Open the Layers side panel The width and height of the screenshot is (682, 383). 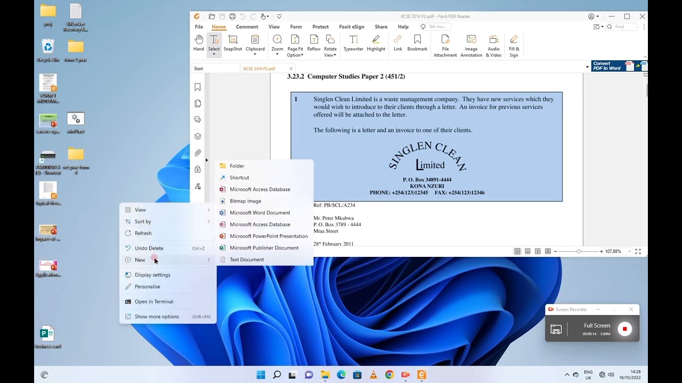point(198,136)
